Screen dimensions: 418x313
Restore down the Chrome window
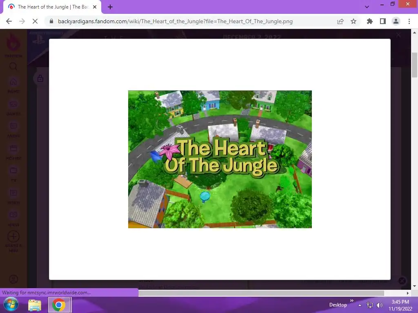(x=392, y=4)
